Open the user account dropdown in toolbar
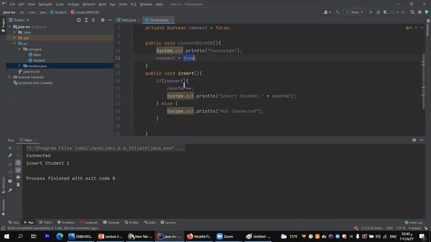The height and width of the screenshot is (242, 431). [x=327, y=12]
